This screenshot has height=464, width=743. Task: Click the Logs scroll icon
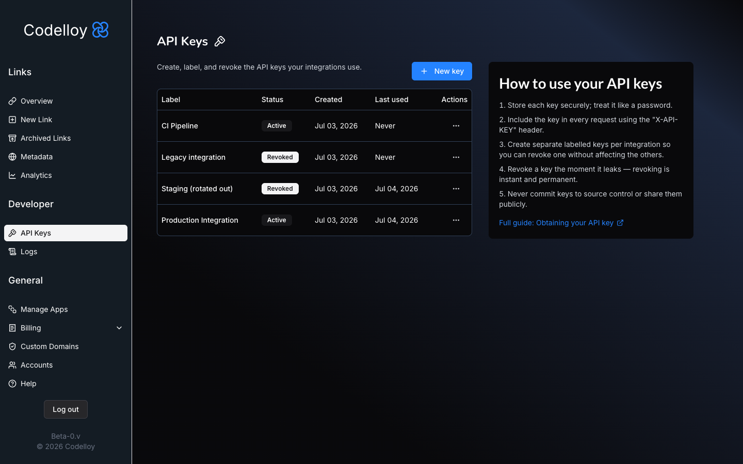point(12,252)
